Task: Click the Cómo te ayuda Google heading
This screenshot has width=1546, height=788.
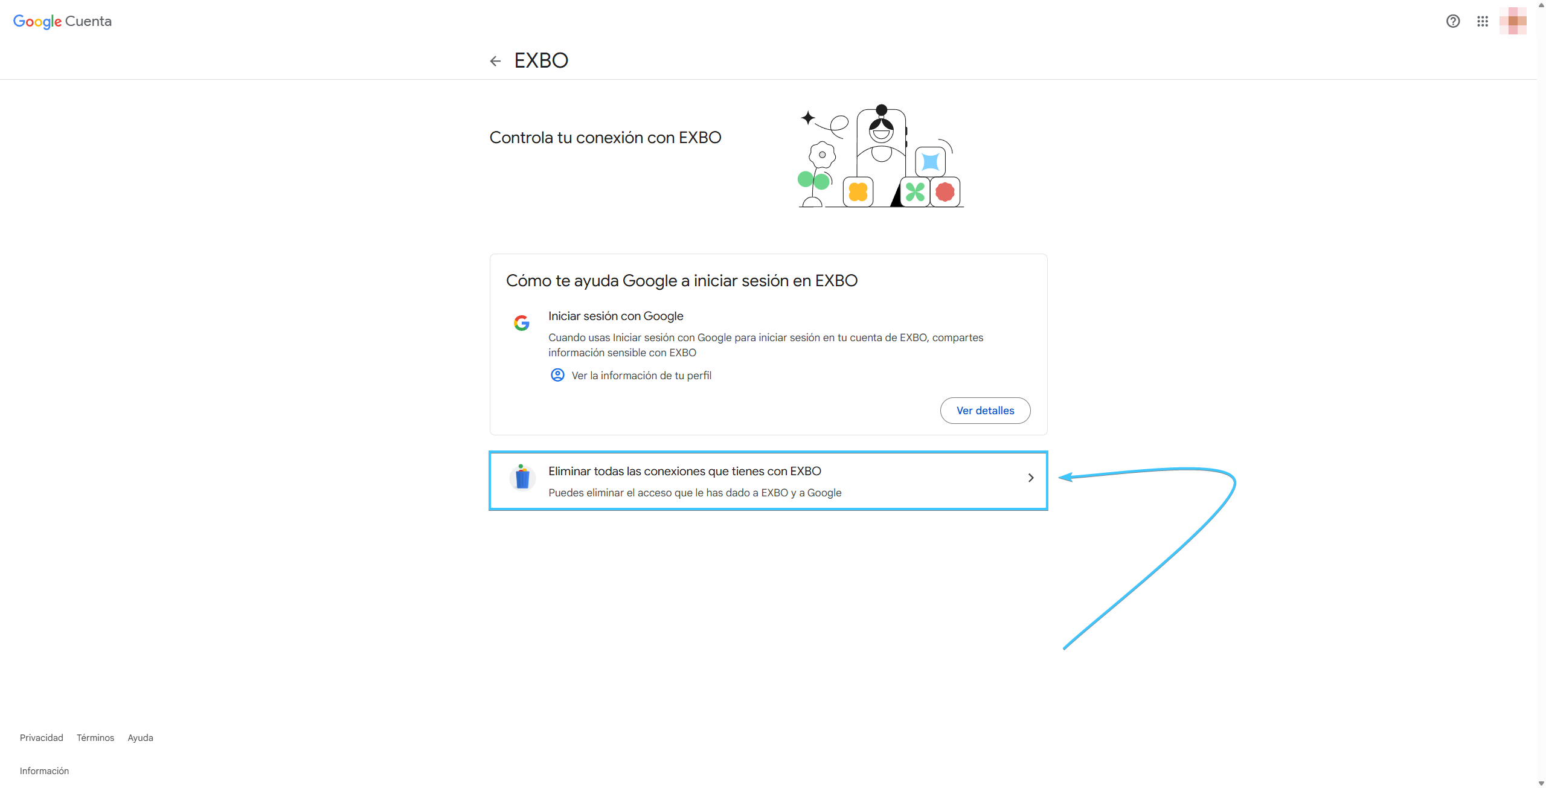Action: click(682, 281)
